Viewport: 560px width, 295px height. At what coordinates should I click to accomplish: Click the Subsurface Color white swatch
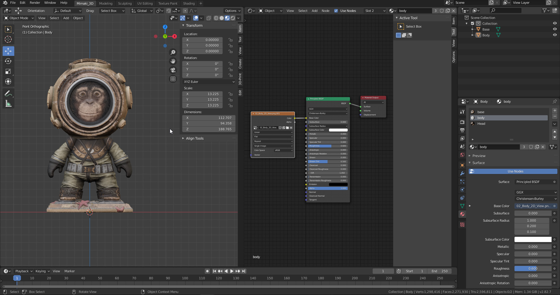[x=533, y=239]
